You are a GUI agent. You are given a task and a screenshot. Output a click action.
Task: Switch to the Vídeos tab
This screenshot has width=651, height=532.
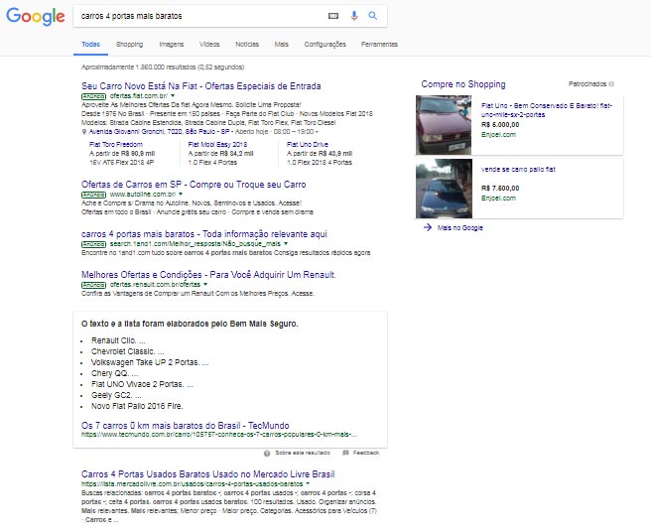coord(209,45)
